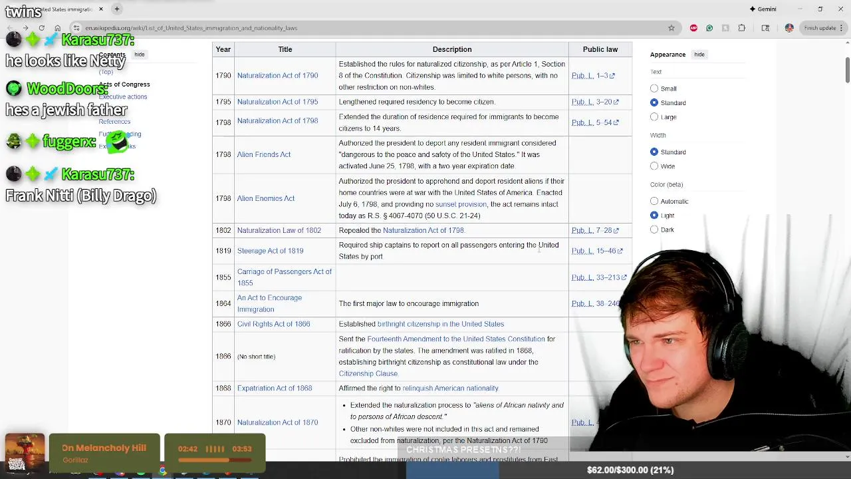Open Steerage Act of 1819 link
This screenshot has width=851, height=479.
coord(270,251)
